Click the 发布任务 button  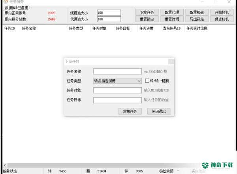point(130,111)
